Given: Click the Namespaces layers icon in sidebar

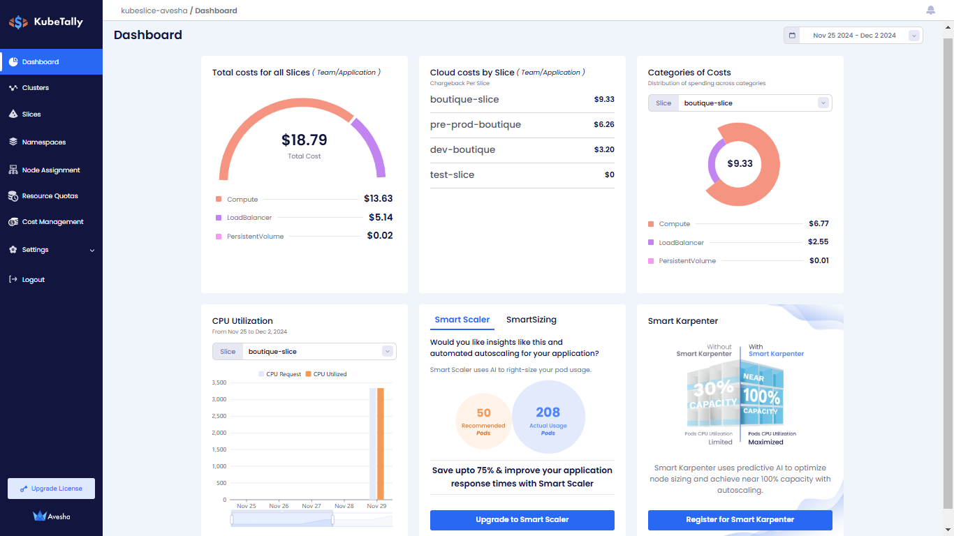Looking at the screenshot, I should tap(13, 142).
